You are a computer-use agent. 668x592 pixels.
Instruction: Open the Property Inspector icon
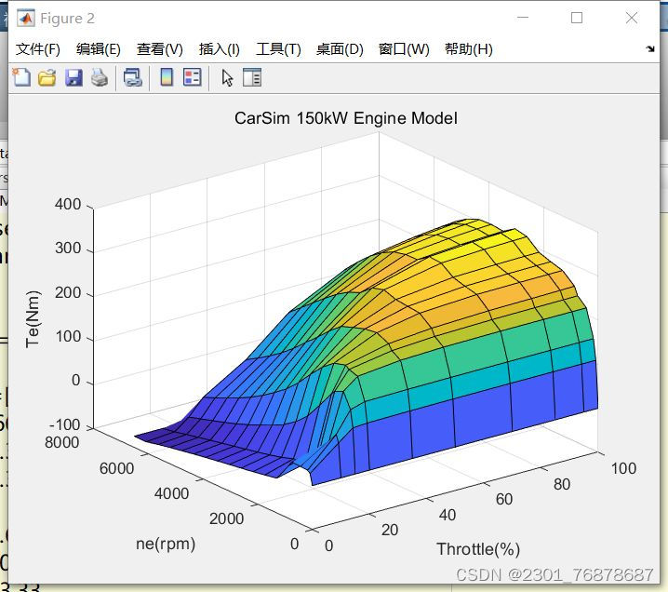pos(252,77)
